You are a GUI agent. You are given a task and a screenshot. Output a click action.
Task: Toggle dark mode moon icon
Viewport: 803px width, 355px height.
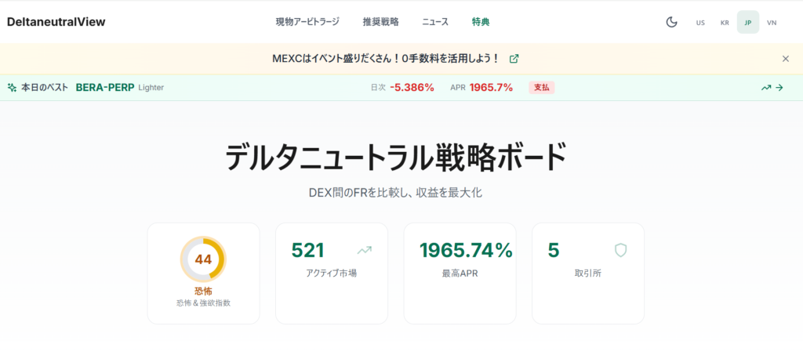(x=671, y=22)
